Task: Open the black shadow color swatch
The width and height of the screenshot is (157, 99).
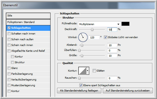Action: 125,24
